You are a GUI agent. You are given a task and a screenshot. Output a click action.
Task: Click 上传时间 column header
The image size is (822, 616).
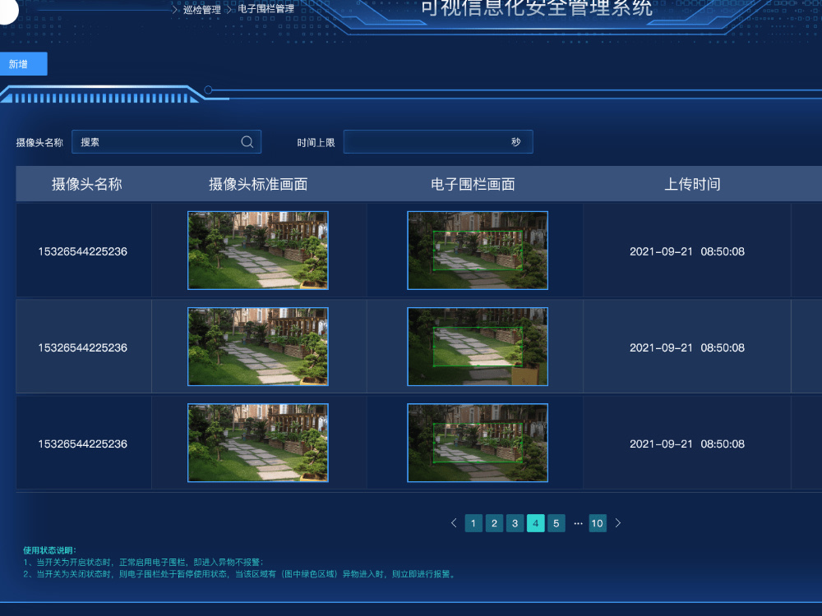point(692,184)
